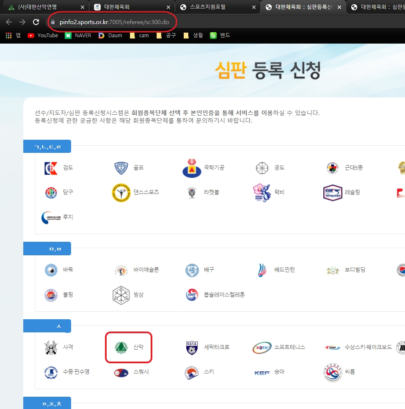Select the active 심판등록신청 browser tab
This screenshot has width=405, height=409.
pyautogui.click(x=304, y=7)
